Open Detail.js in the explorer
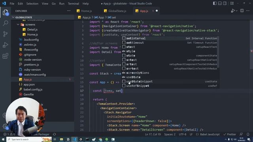This screenshot has height=142, width=253. pos(32,30)
